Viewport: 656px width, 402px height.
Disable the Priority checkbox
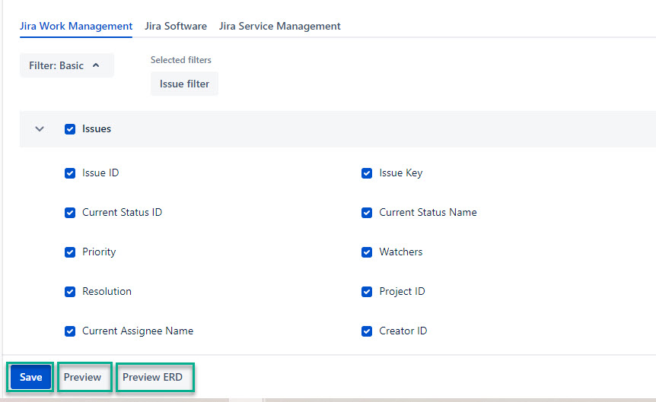(x=70, y=252)
